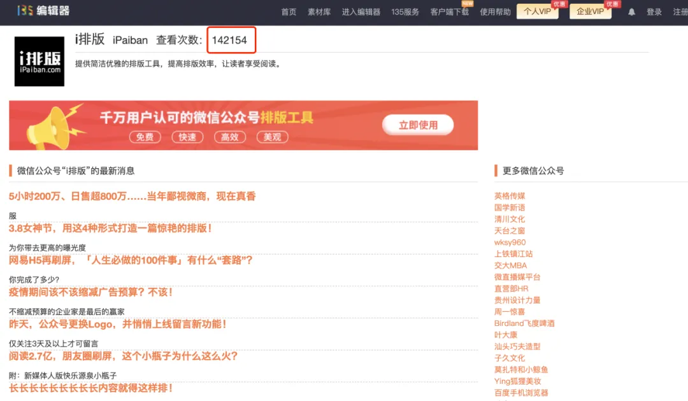Click subtitle 你完成了多少?

click(x=34, y=280)
